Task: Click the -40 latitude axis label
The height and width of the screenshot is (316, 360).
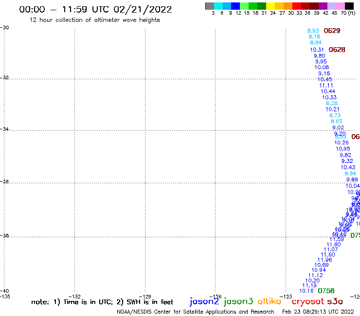Action: coord(4,291)
